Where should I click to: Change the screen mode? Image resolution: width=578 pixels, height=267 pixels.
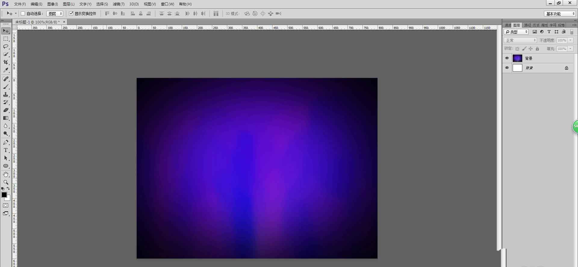pyautogui.click(x=6, y=213)
